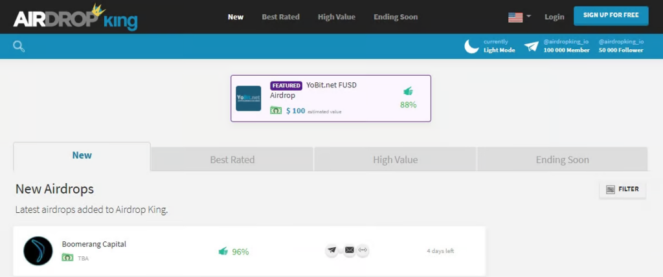Click the thumbs up icon beside 96%
Viewport: 663px width, 277px height.
click(223, 251)
